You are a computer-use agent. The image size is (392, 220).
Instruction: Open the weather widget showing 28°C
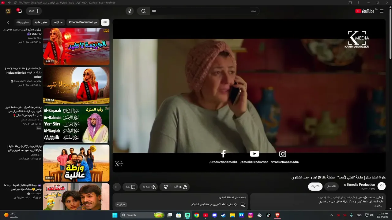[x=11, y=215]
